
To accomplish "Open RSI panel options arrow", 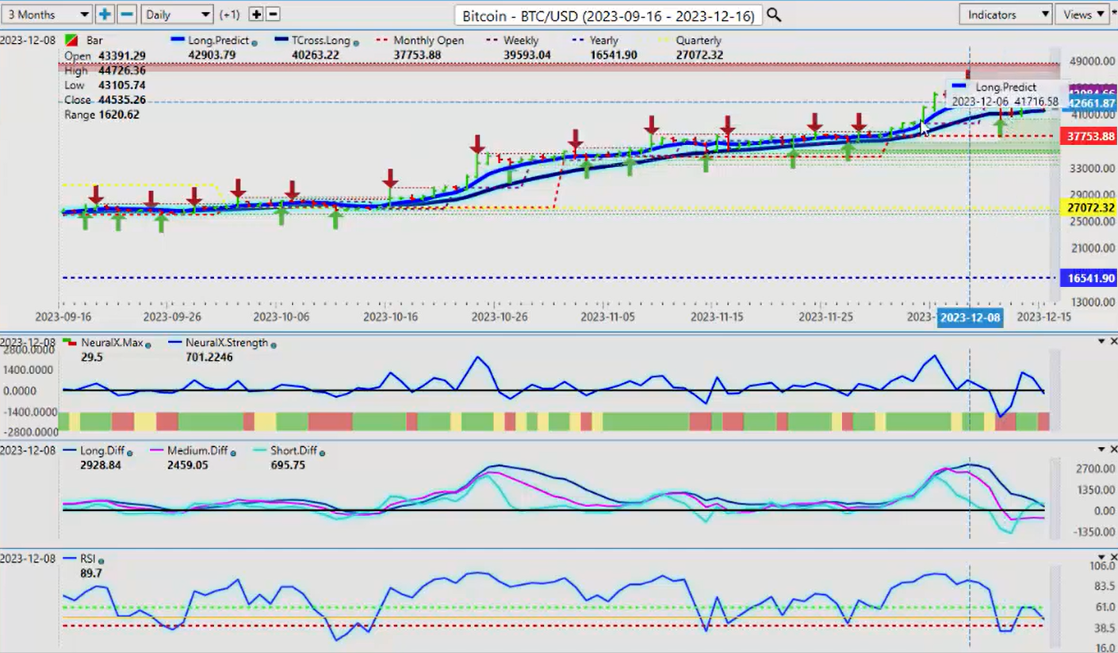I will tap(1101, 557).
